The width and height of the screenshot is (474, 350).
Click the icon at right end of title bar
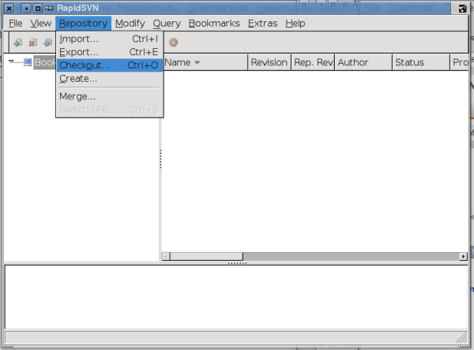(x=462, y=9)
